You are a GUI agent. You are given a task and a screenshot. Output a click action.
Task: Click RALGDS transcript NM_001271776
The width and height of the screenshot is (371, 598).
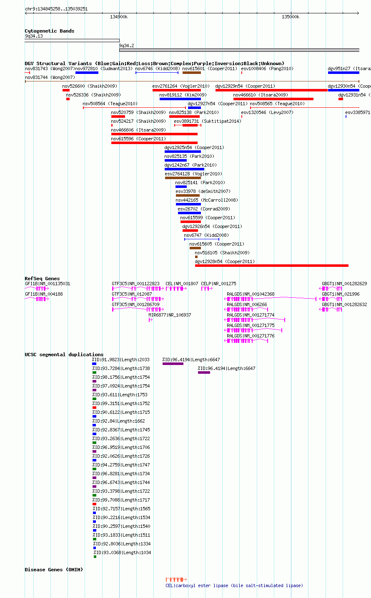[246, 340]
